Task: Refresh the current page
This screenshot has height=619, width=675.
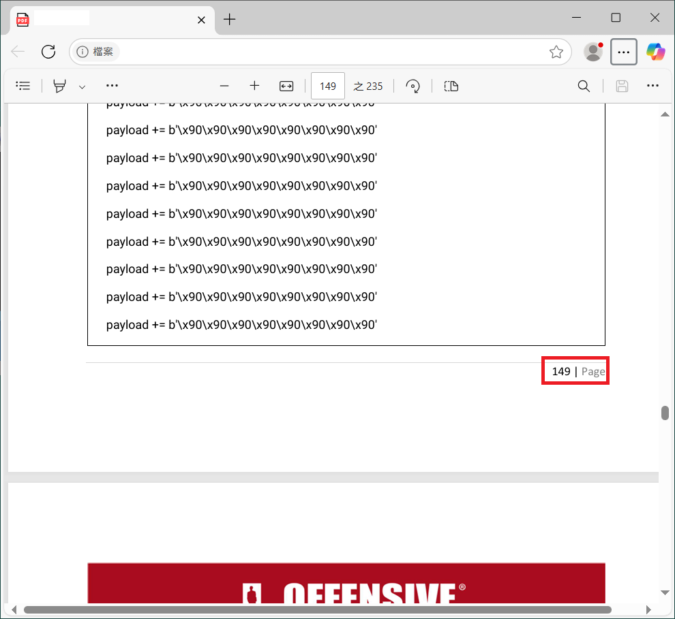Action: (48, 52)
